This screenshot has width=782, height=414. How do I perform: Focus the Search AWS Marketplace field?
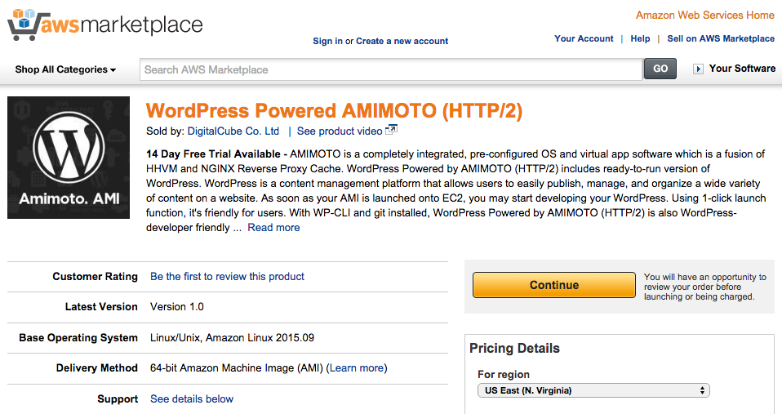[391, 69]
